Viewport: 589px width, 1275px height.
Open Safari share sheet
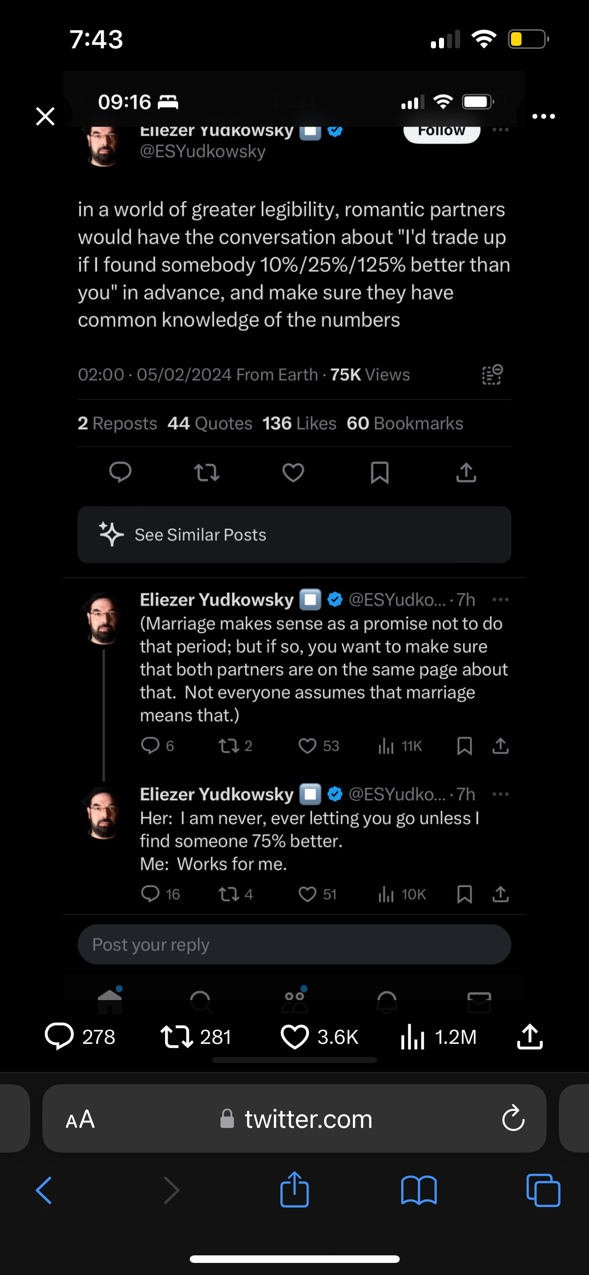[294, 1189]
